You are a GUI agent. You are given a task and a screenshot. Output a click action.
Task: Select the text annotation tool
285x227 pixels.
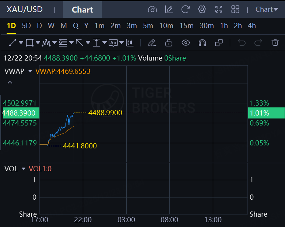[x=113, y=43]
